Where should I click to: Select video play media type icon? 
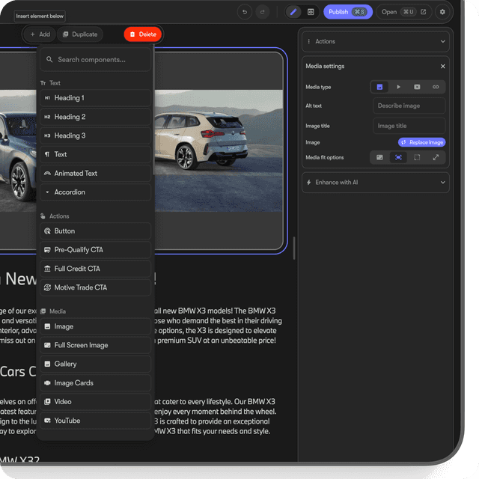(398, 87)
